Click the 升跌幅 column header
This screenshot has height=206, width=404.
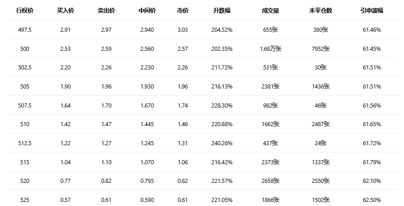(x=222, y=10)
